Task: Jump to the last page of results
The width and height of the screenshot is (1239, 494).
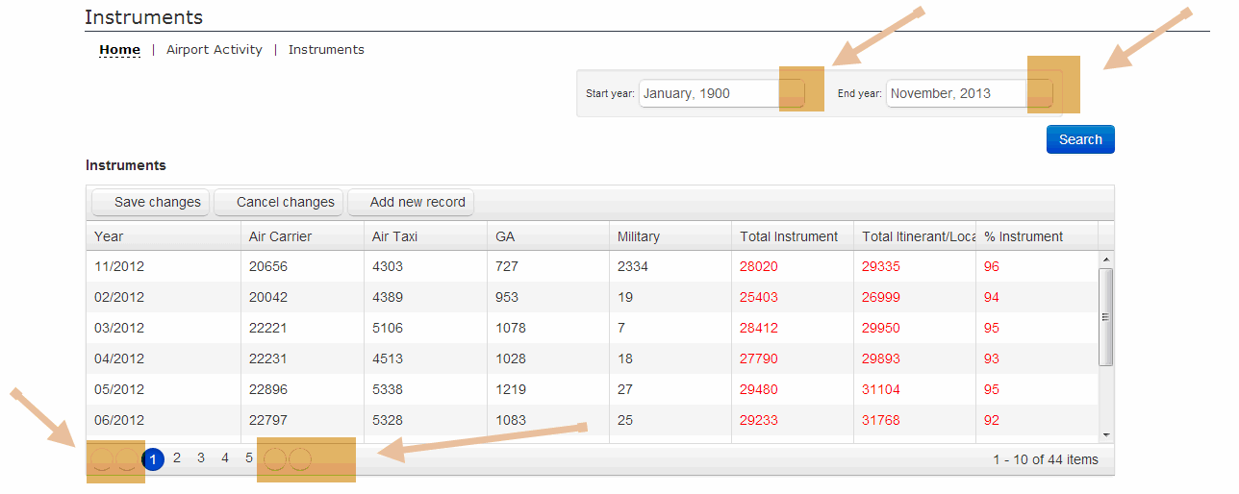Action: click(x=300, y=459)
